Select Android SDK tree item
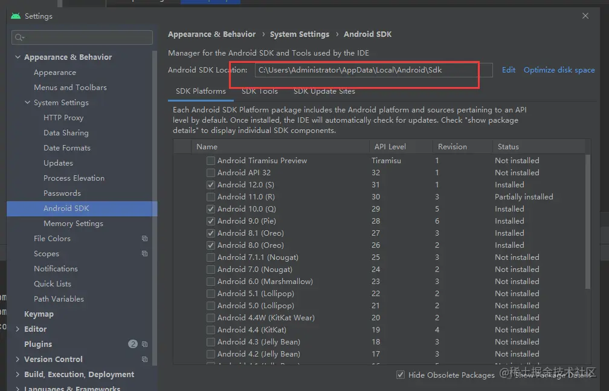 point(82,208)
